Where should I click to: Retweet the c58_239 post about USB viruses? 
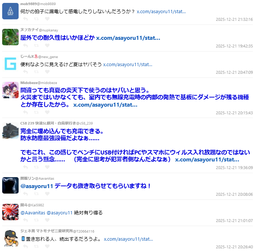(36, 167)
